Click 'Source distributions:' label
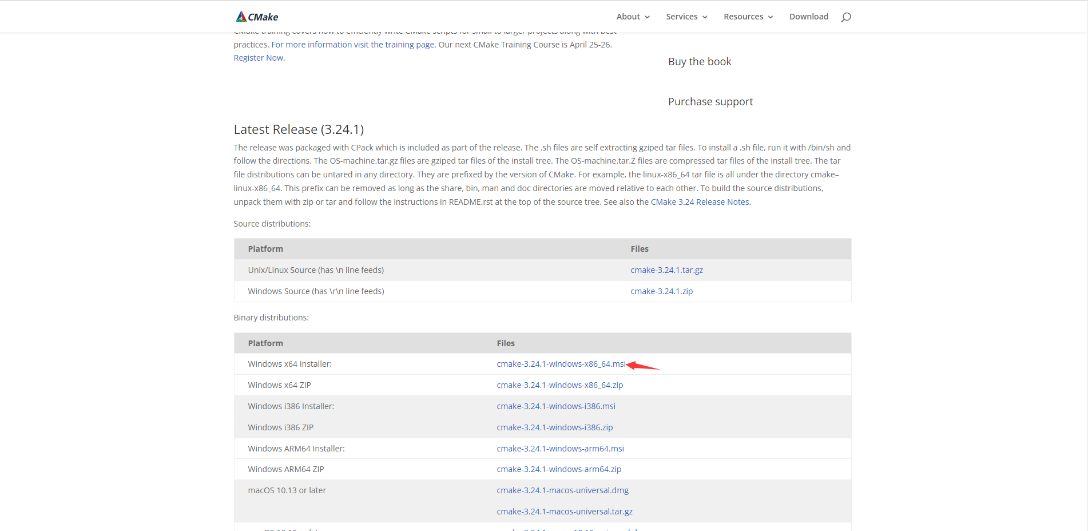 click(272, 224)
